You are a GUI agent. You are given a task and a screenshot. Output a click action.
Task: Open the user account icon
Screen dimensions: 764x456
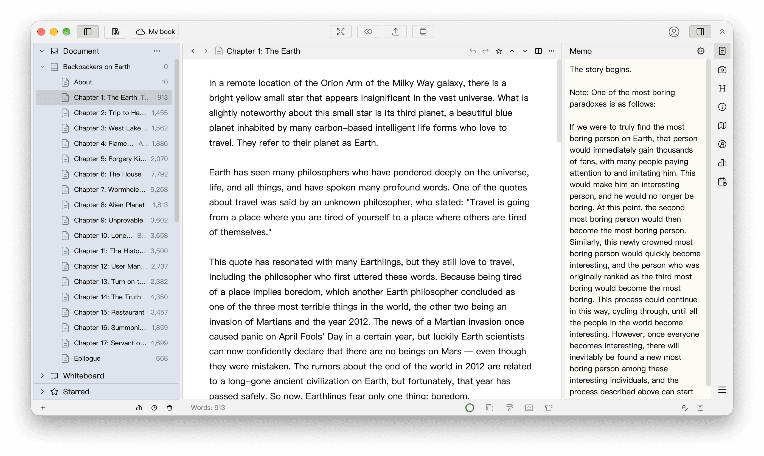(673, 32)
